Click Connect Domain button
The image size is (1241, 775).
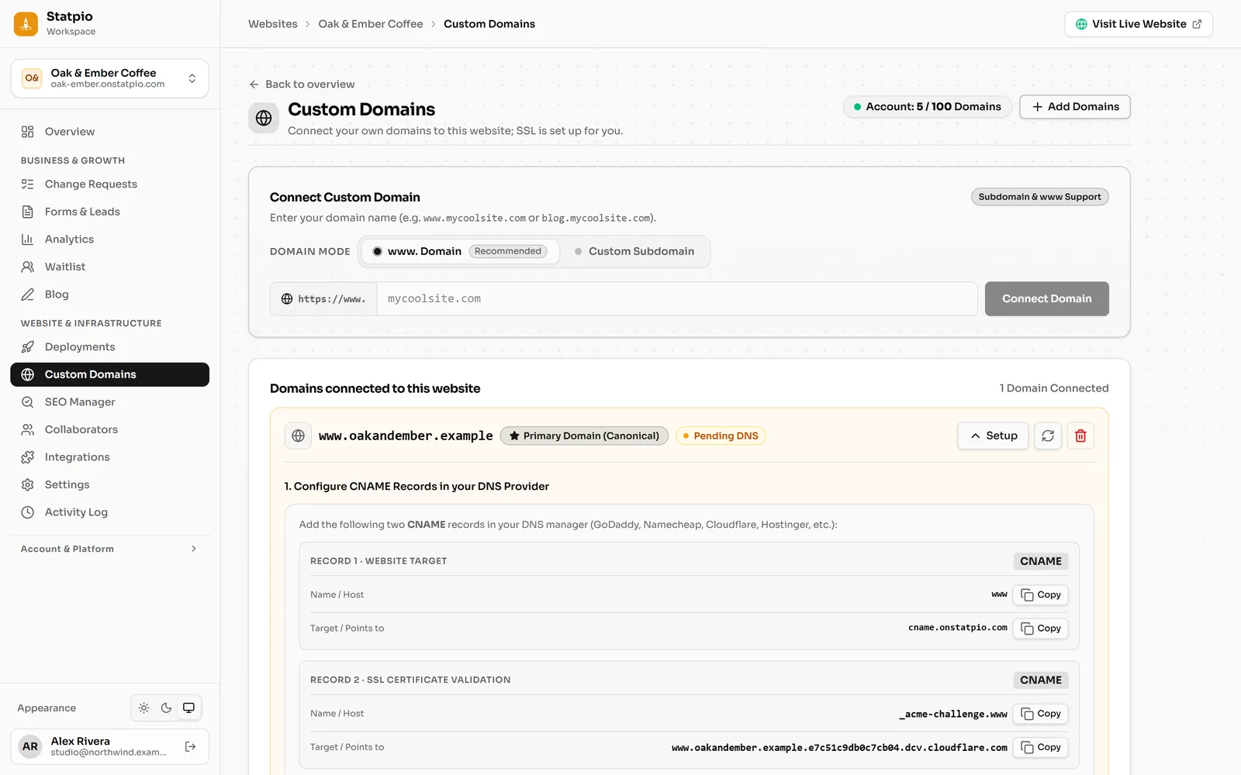click(x=1046, y=298)
